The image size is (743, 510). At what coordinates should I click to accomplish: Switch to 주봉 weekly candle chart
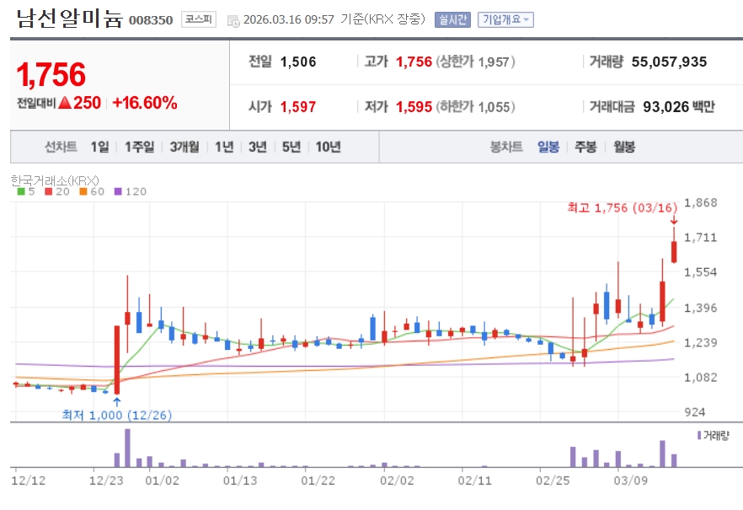[x=585, y=147]
